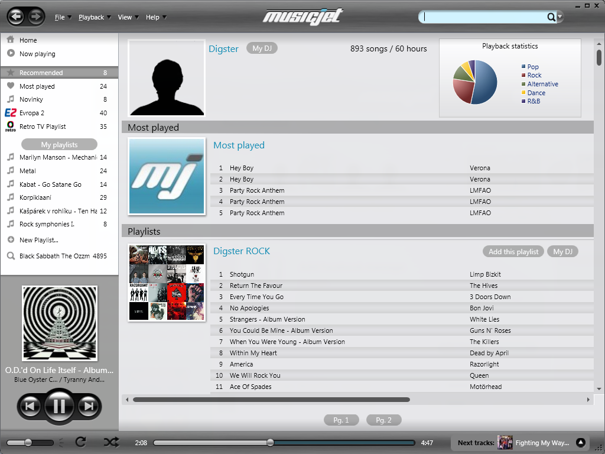Go forward with the right arrow button
The height and width of the screenshot is (454, 605).
pos(35,17)
